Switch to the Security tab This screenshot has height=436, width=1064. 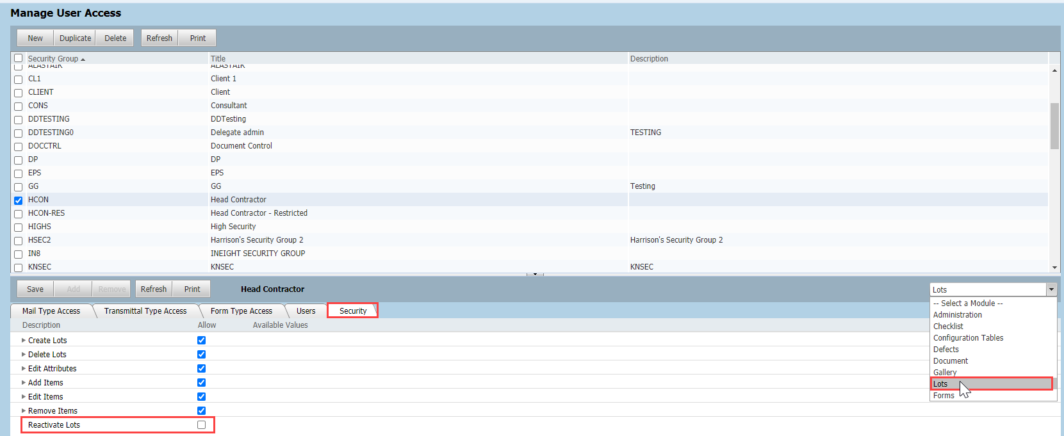point(353,311)
